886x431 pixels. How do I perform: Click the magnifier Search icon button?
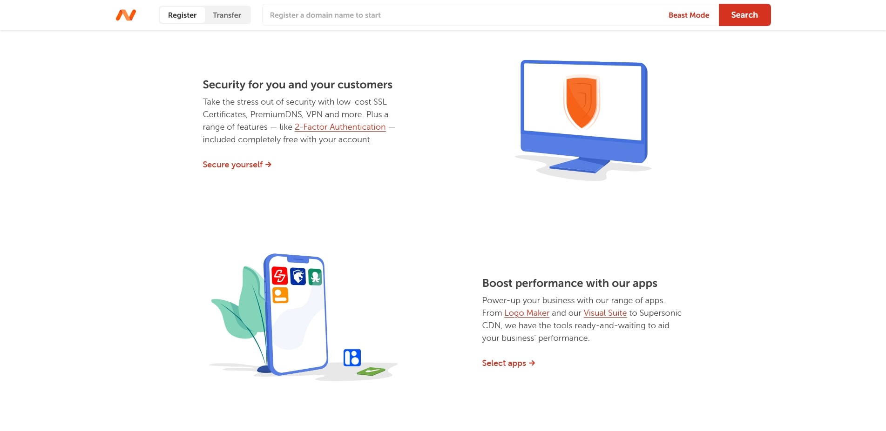744,14
